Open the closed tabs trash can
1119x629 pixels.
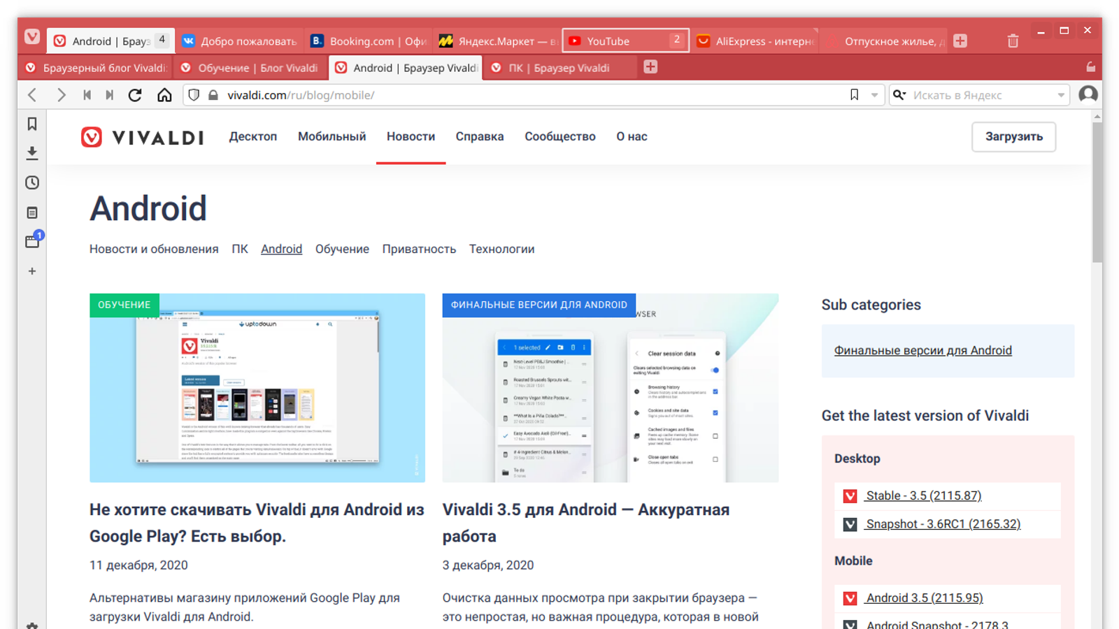(1013, 41)
